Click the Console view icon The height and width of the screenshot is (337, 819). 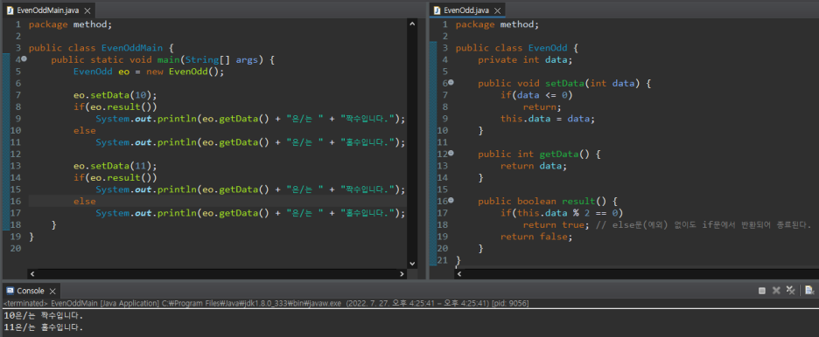click(10, 291)
